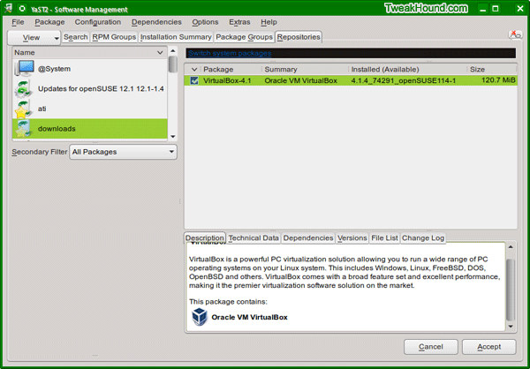Click the 120.7 MiB size cell
Viewport: 530px width, 369px height.
tap(498, 80)
